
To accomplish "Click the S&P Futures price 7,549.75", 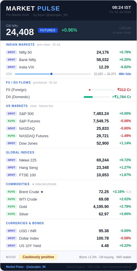I will [x=101, y=121].
